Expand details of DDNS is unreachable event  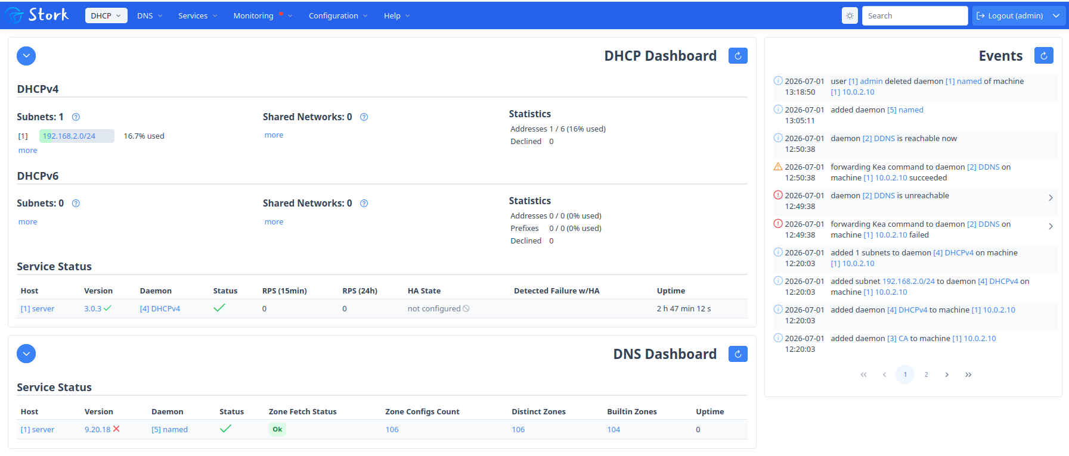1051,198
